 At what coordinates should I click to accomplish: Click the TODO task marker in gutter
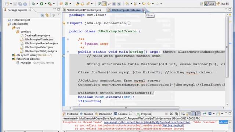point(64,56)
